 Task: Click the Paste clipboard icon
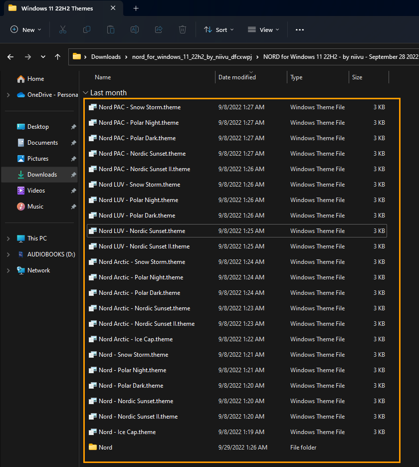click(x=111, y=30)
